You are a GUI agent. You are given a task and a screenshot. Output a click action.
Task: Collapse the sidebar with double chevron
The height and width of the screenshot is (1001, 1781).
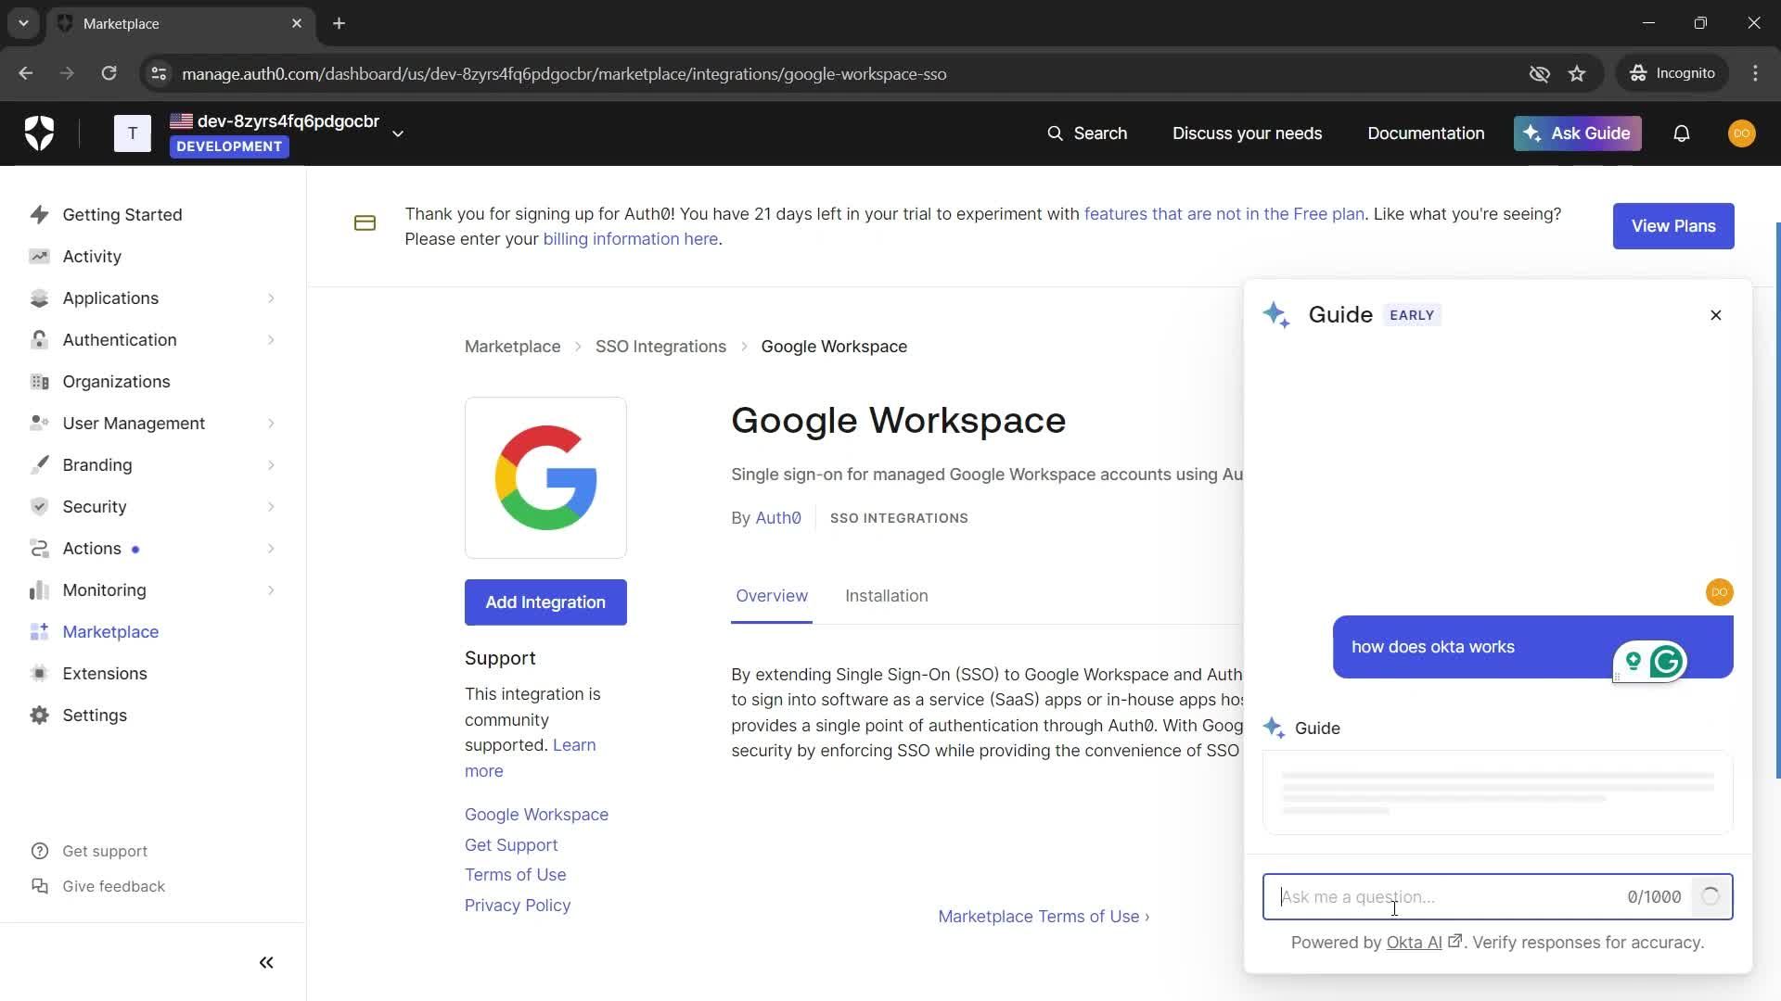pyautogui.click(x=266, y=963)
